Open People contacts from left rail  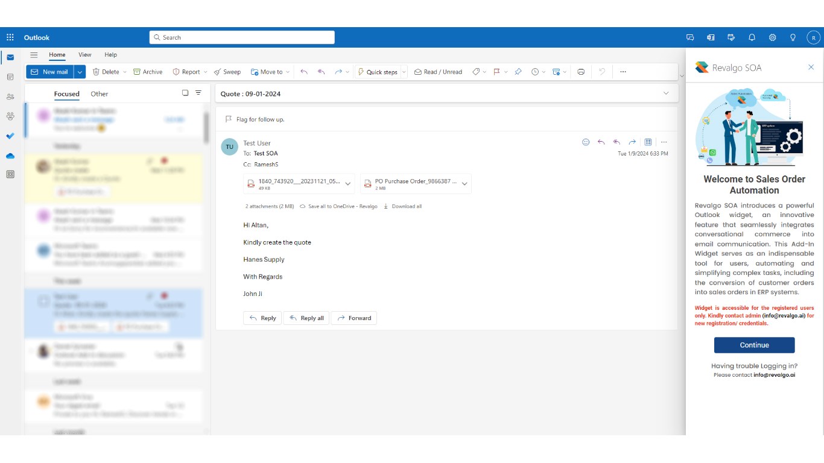[10, 96]
